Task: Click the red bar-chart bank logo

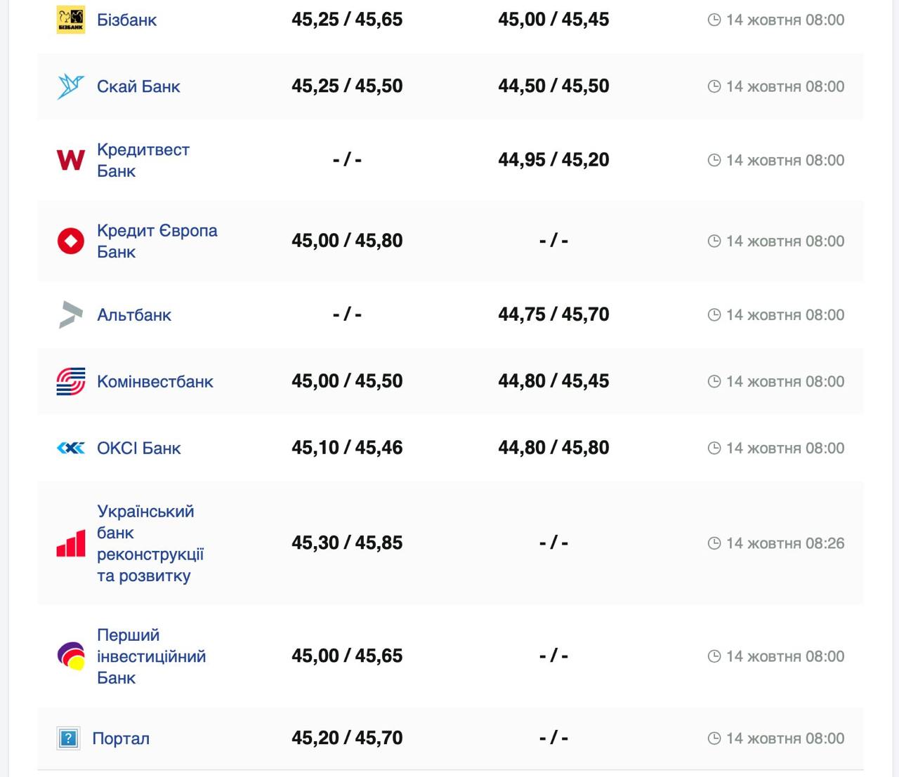Action: click(70, 543)
